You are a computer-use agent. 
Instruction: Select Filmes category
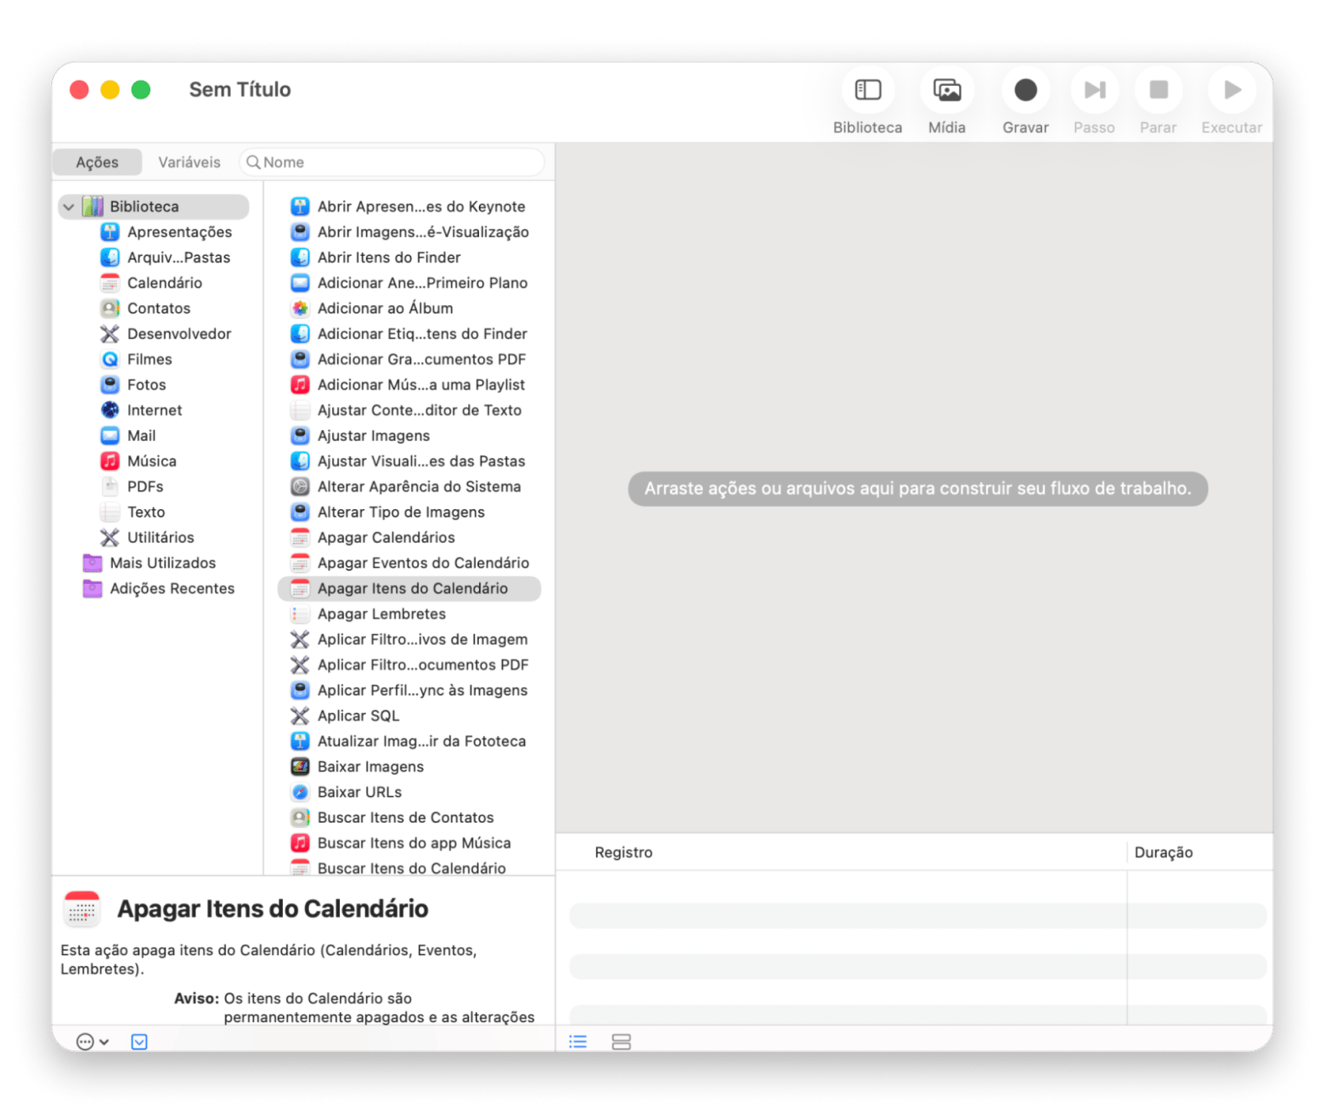(137, 359)
